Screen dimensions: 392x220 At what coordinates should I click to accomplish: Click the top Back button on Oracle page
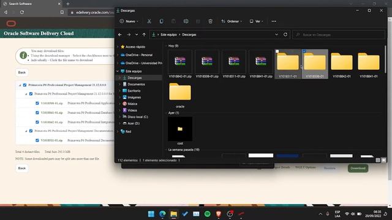22,72
